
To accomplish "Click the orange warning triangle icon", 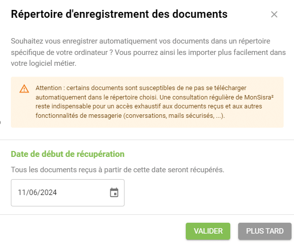I will click(x=24, y=89).
